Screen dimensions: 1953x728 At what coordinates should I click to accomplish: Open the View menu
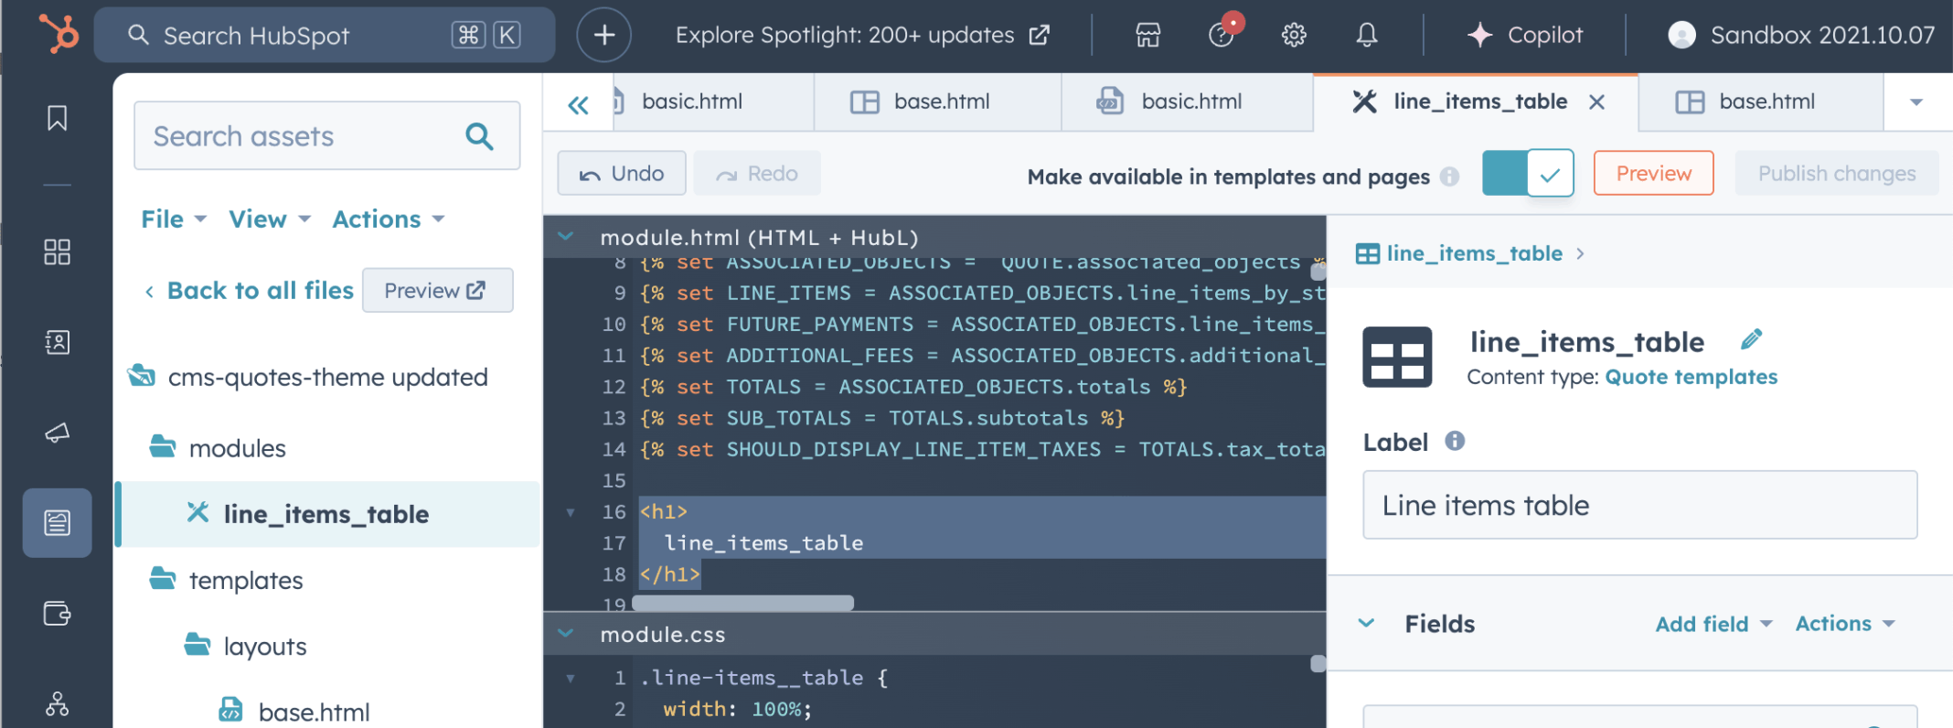point(270,219)
